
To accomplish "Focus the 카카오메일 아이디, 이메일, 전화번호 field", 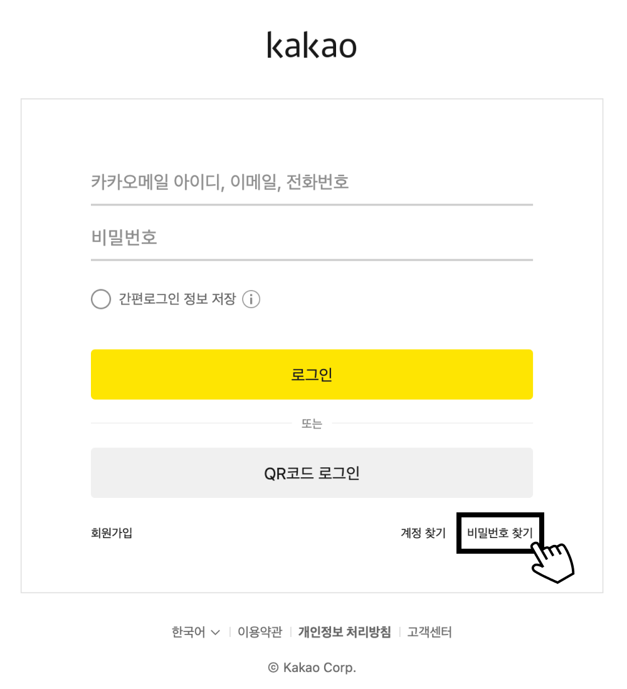I will pos(312,183).
